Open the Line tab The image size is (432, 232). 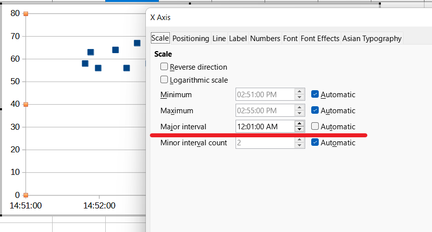pos(219,38)
